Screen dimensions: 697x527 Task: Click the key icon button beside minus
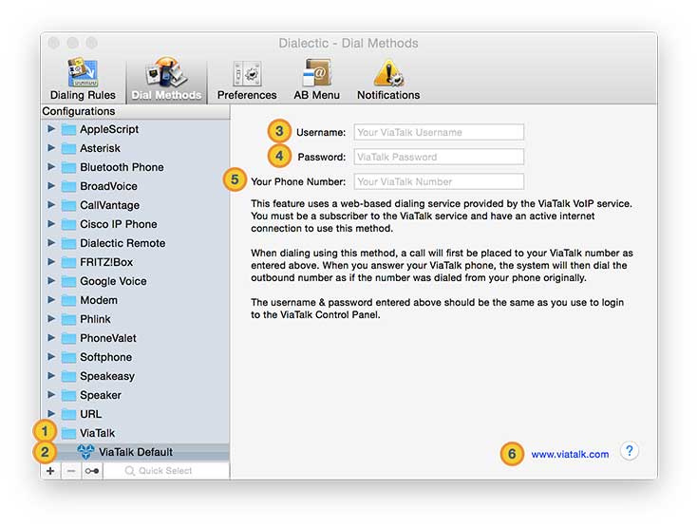[x=92, y=471]
